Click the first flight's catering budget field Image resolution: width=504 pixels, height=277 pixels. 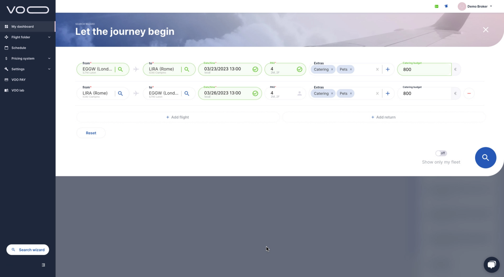pyautogui.click(x=424, y=69)
